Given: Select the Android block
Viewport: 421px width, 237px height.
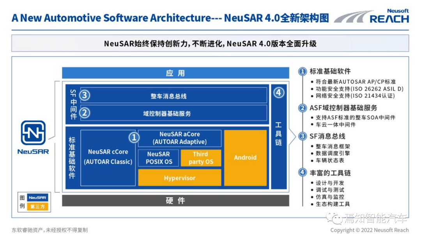Looking at the screenshot, I should 245,158.
